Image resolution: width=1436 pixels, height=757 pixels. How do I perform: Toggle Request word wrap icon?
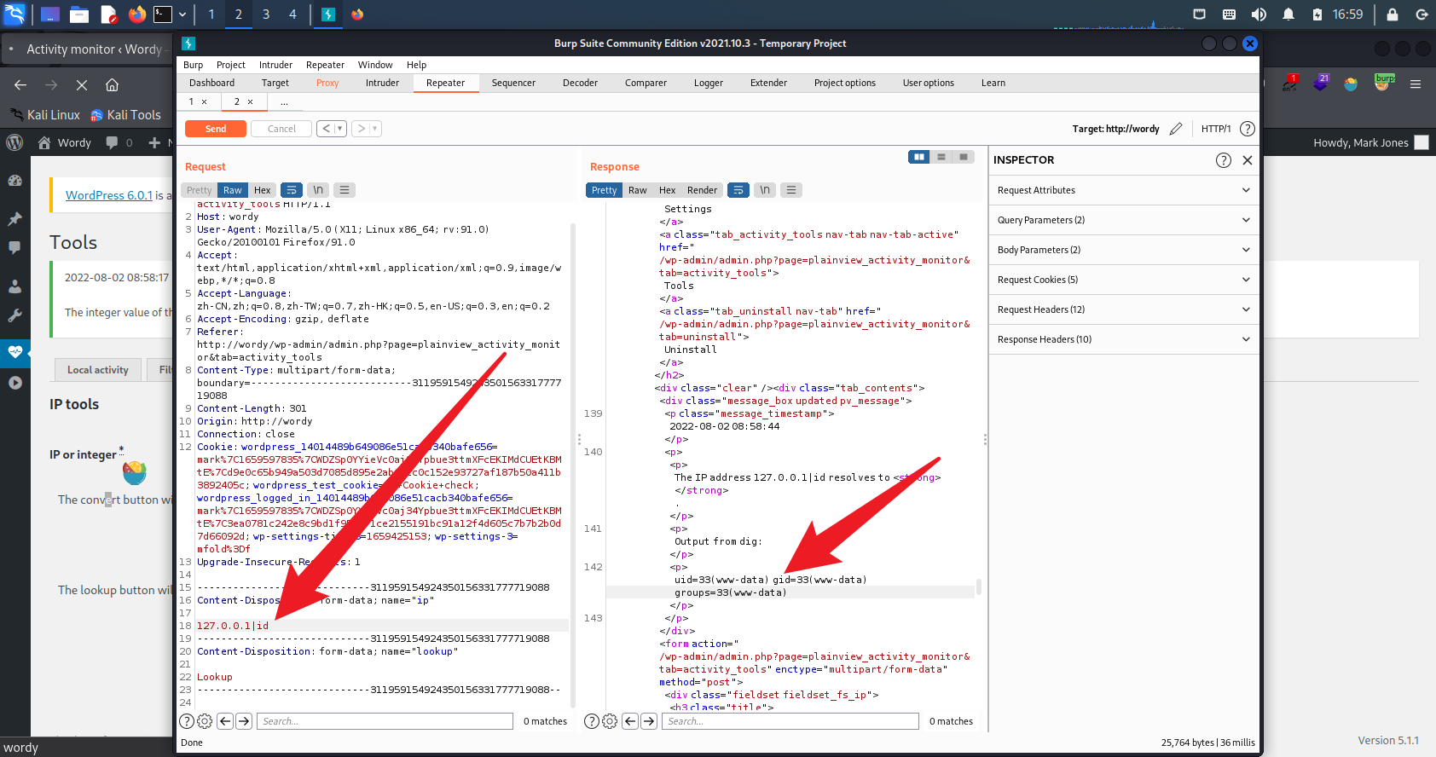(x=292, y=190)
